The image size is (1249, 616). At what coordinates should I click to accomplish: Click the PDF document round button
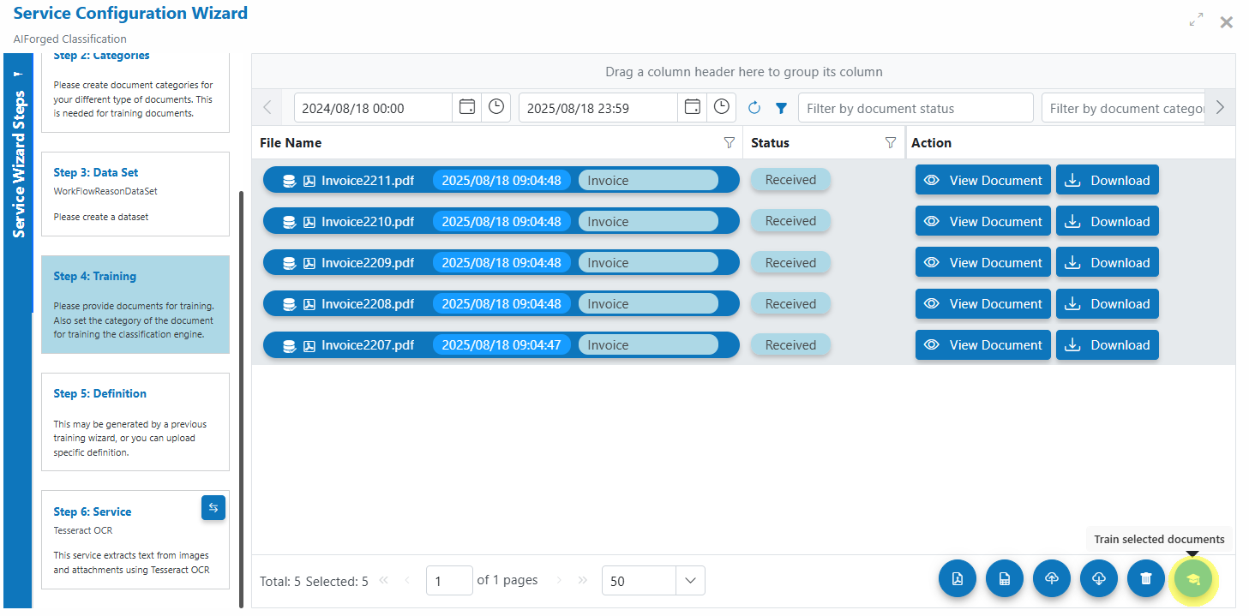point(958,578)
